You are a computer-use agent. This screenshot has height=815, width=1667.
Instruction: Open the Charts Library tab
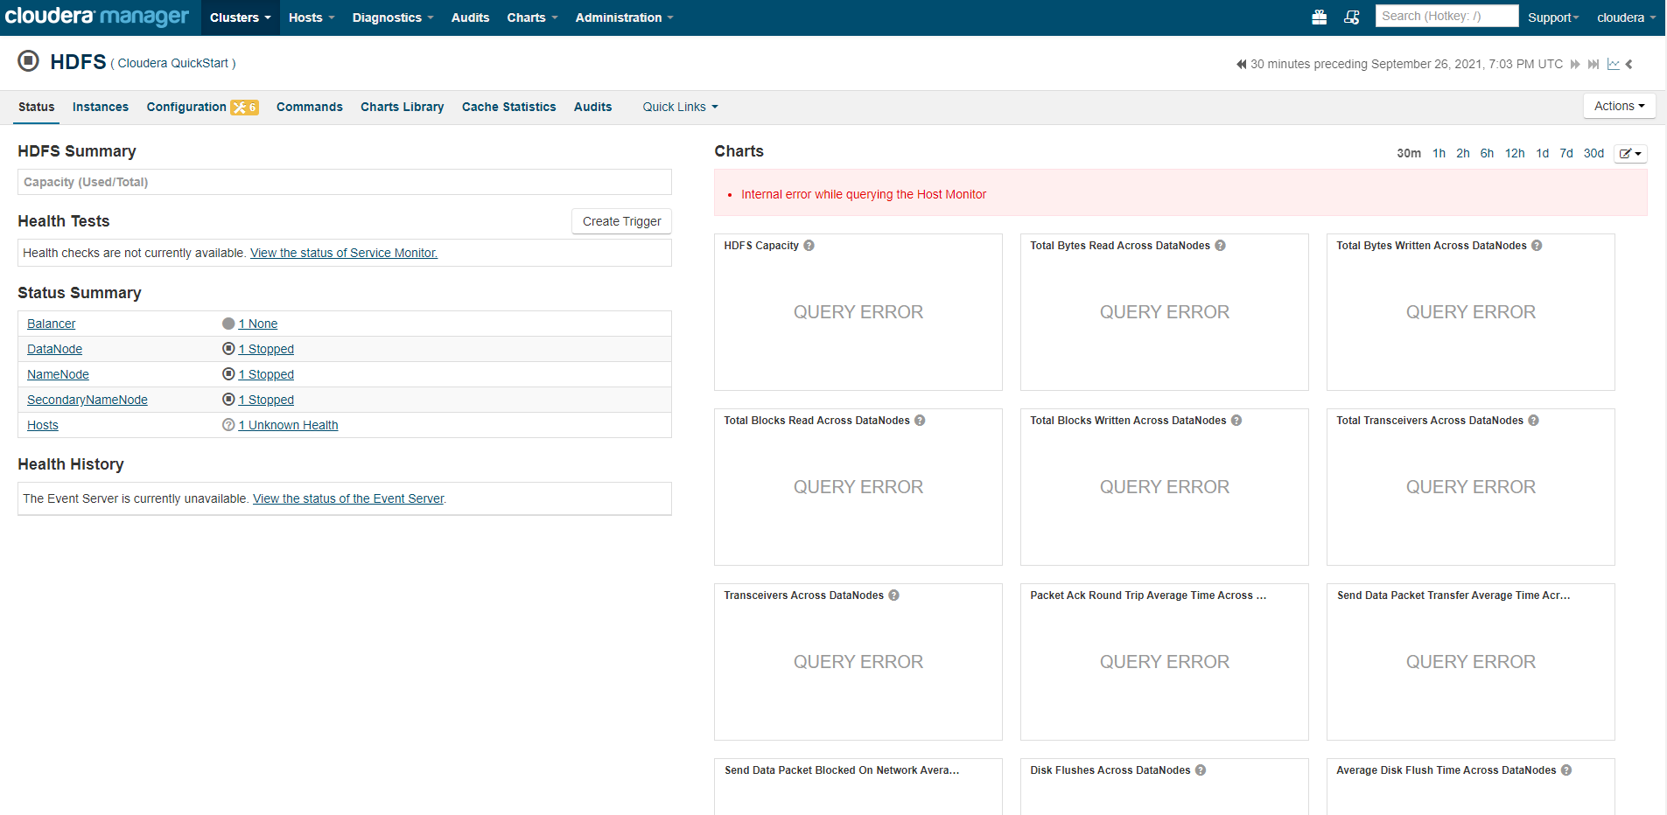click(402, 107)
